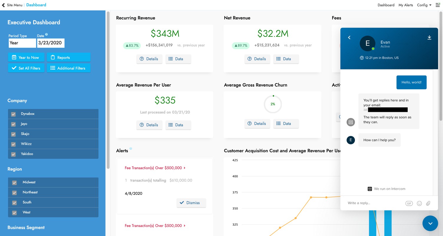Dismiss the 4/8/2020 fee transaction alert
Viewport: 443px width, 236px height.
[191, 203]
